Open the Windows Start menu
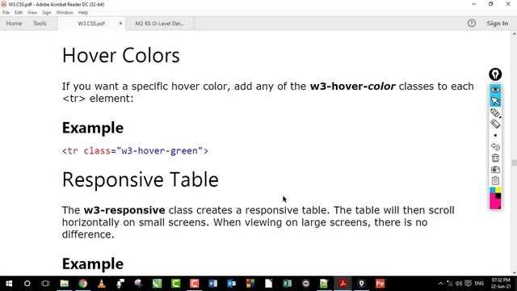 coord(9,284)
